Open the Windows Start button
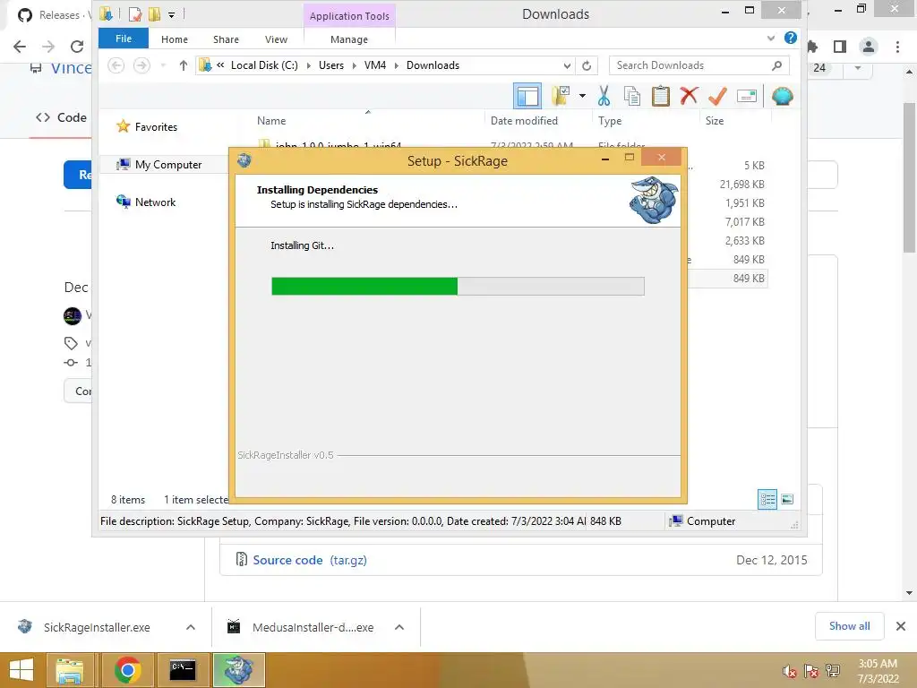This screenshot has height=688, width=917. tap(21, 670)
